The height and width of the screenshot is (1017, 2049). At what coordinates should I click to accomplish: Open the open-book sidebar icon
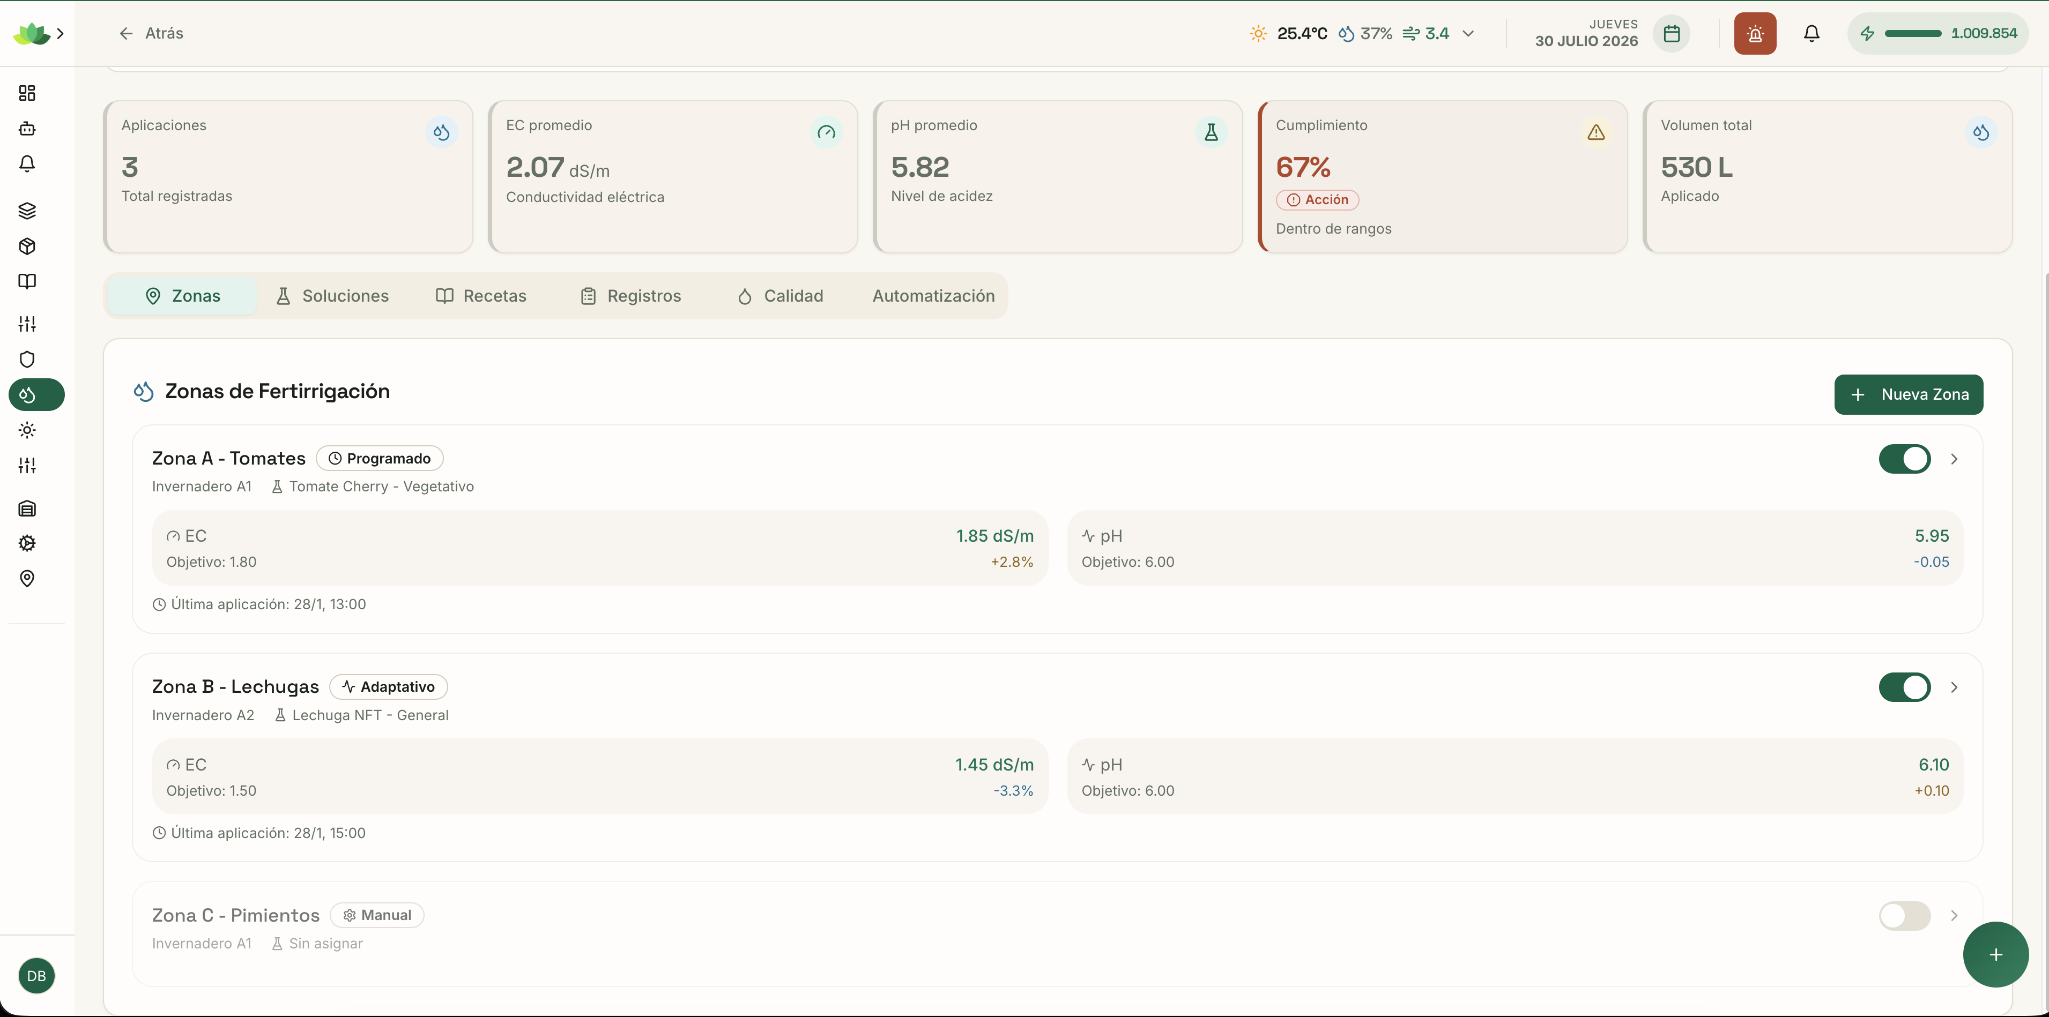(x=27, y=281)
